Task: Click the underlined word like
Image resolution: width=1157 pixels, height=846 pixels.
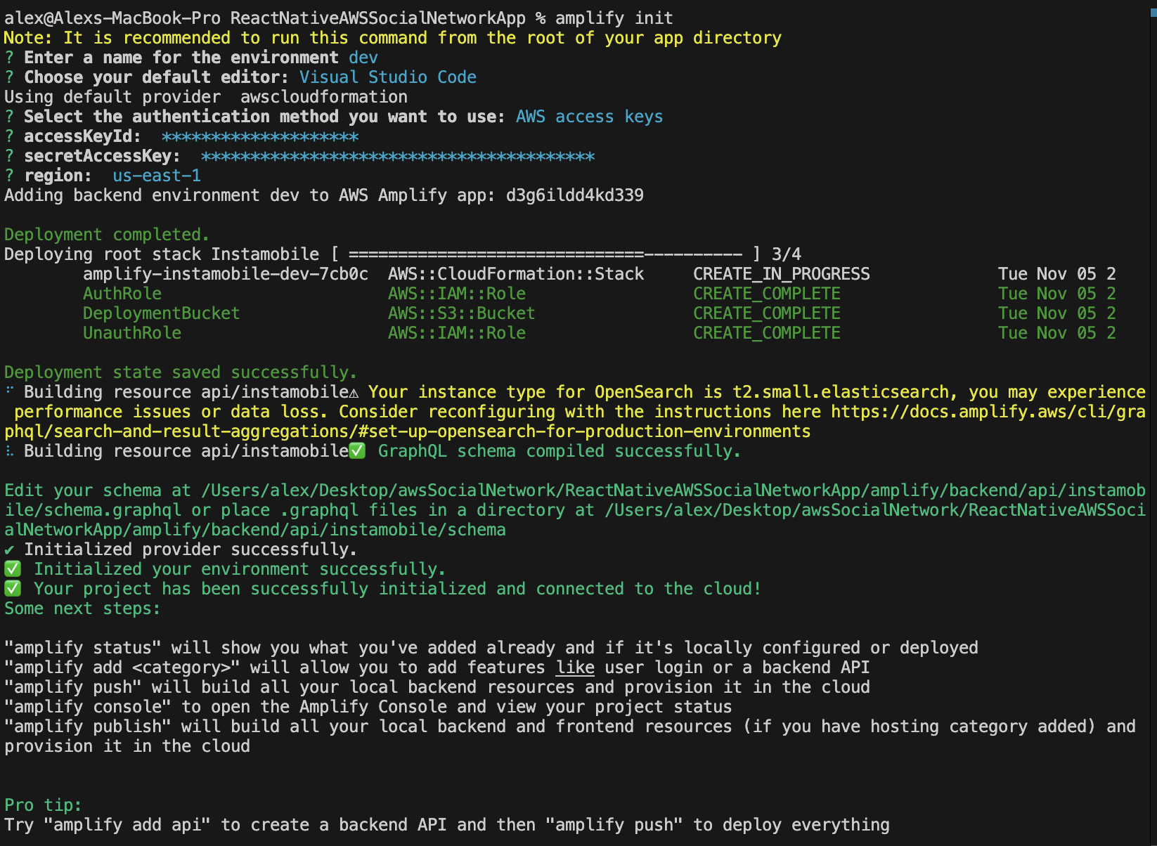Action: click(x=575, y=668)
